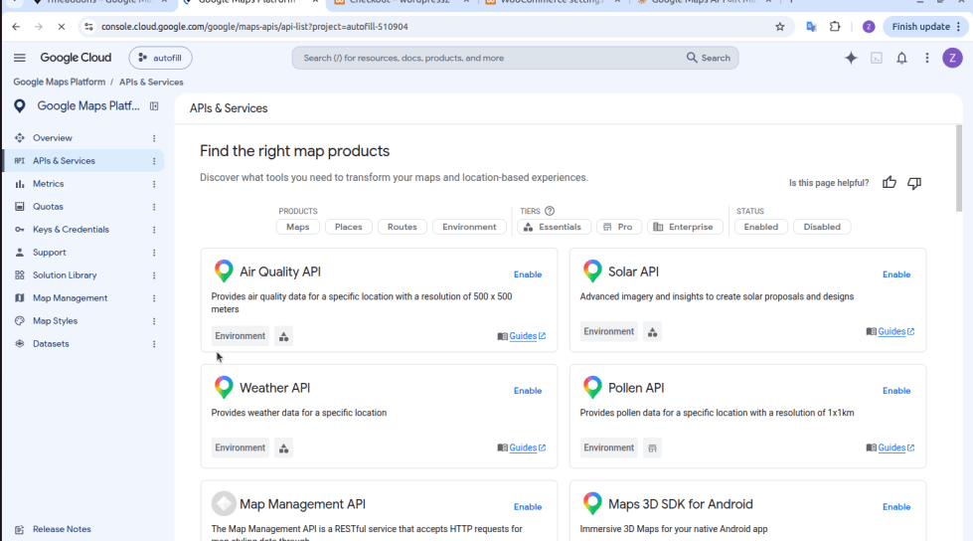Toggle the Essentials tier filter chip
The width and height of the screenshot is (973, 541).
554,227
